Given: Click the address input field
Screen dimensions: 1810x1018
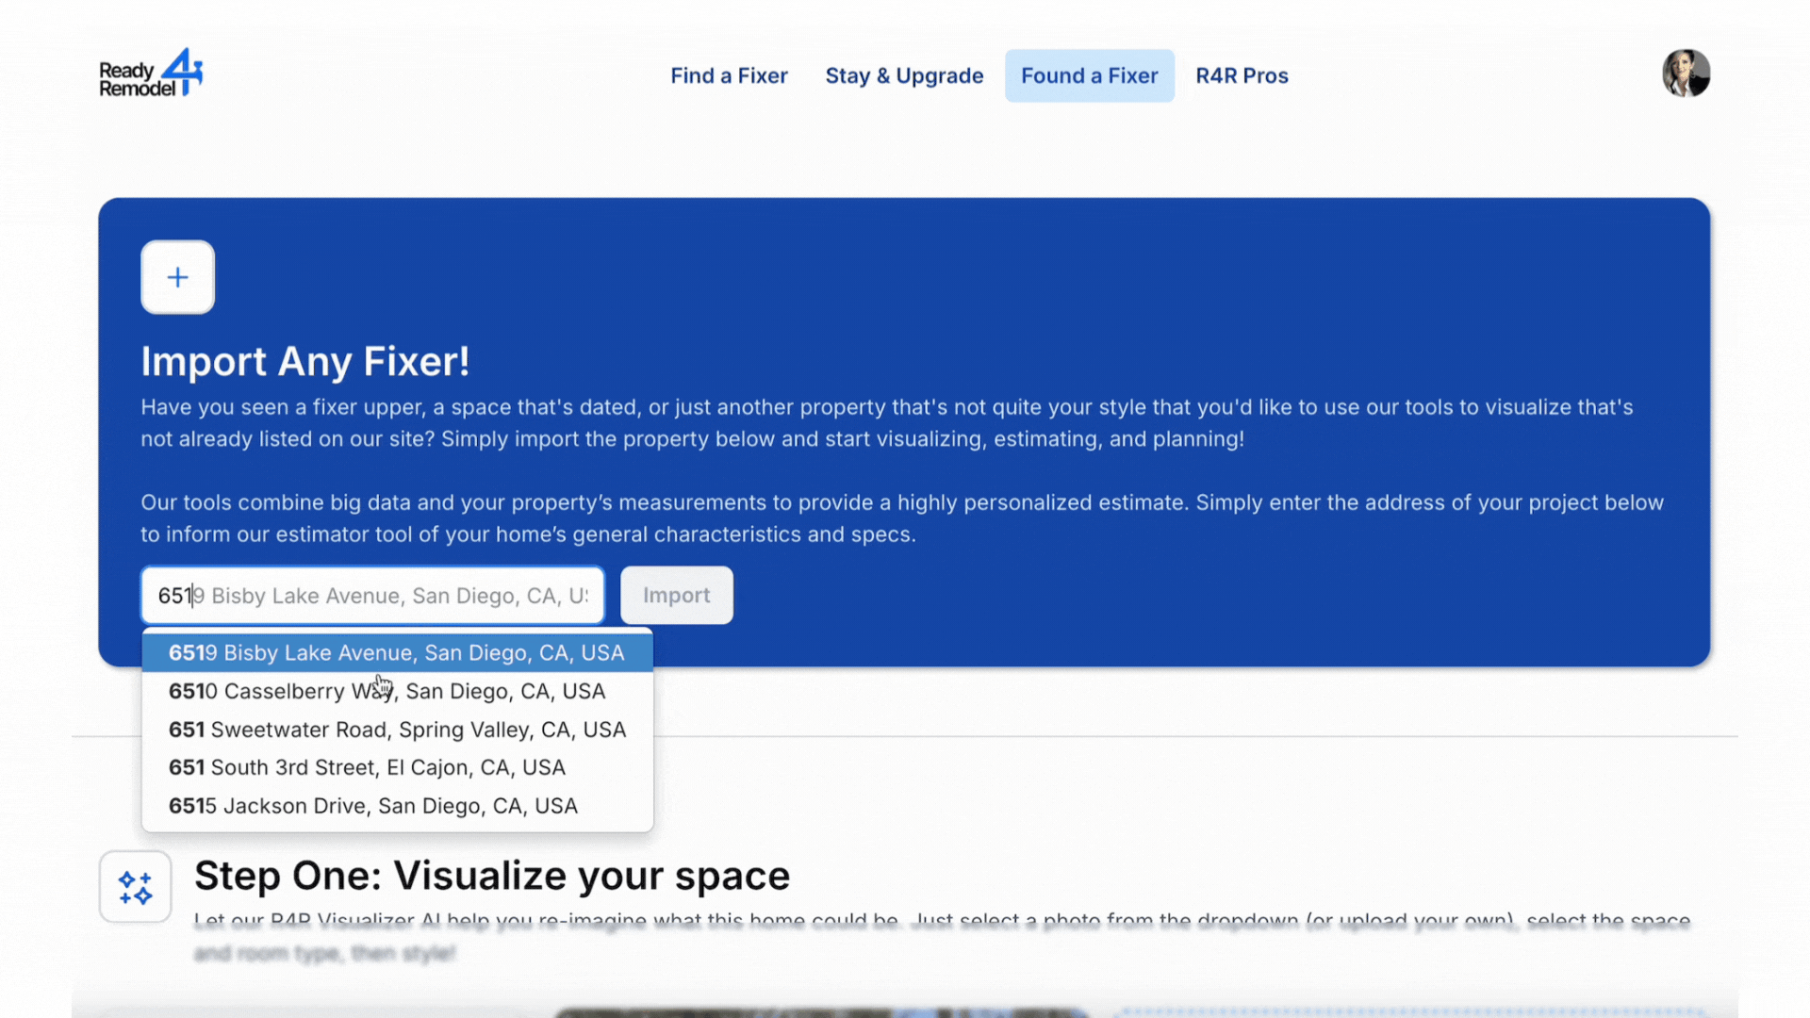Looking at the screenshot, I should pos(371,595).
